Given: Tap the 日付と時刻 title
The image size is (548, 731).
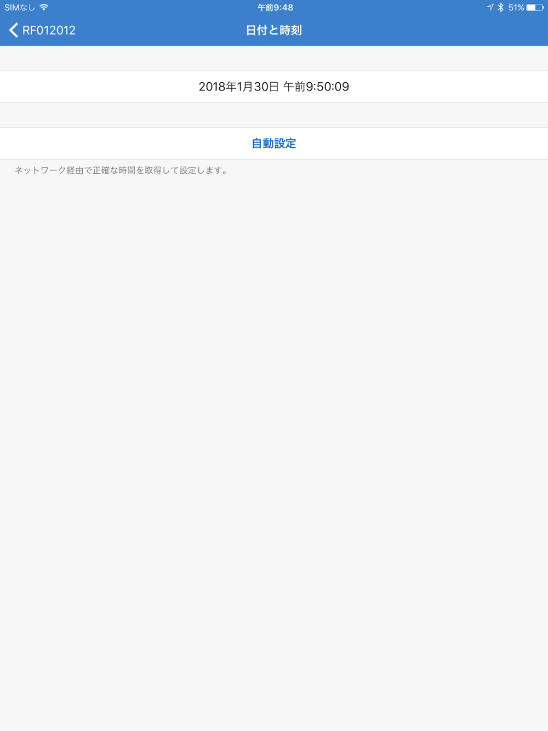Looking at the screenshot, I should [274, 30].
